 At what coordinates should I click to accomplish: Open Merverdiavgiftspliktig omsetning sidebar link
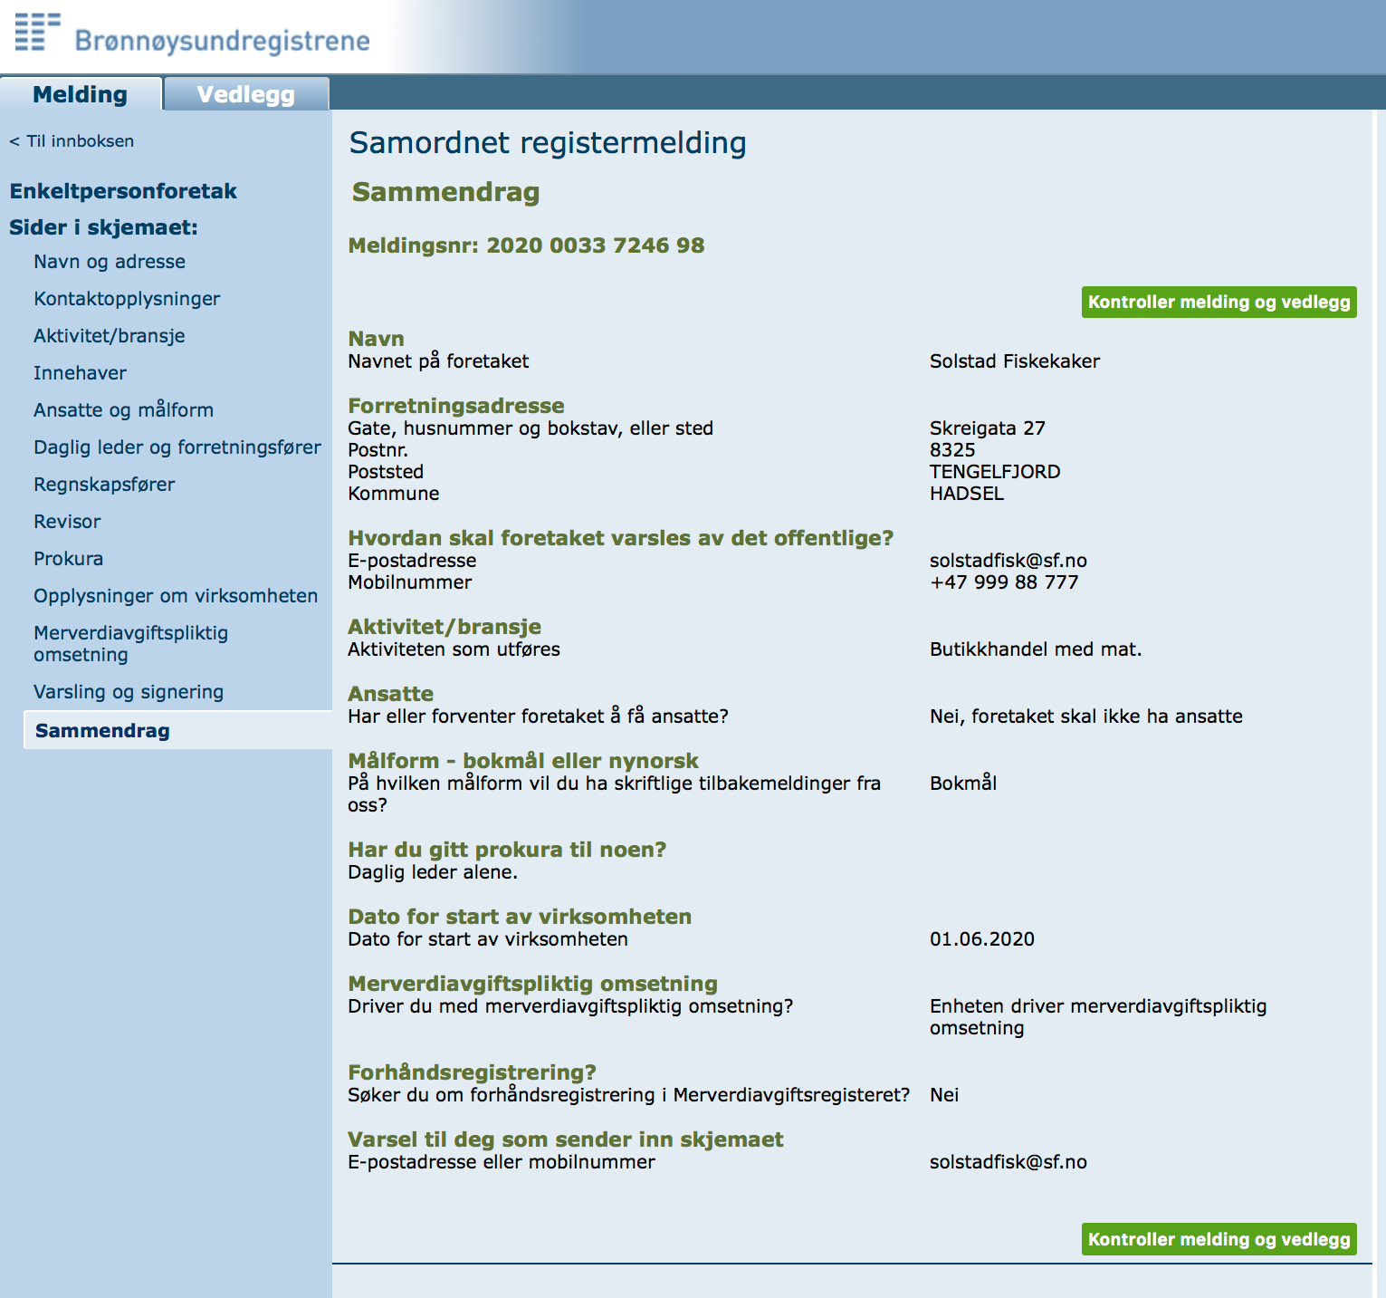tap(130, 644)
